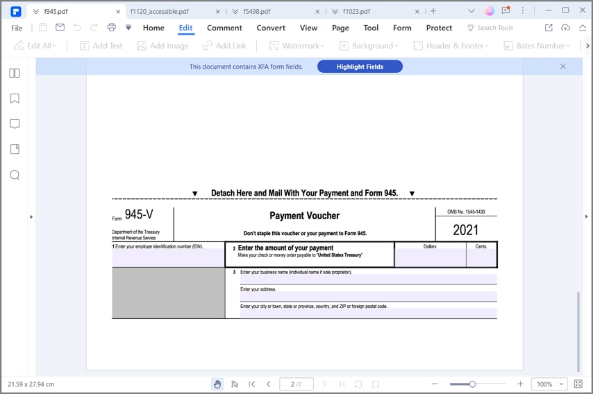The height and width of the screenshot is (394, 593).
Task: Click the page number box
Action: point(296,384)
